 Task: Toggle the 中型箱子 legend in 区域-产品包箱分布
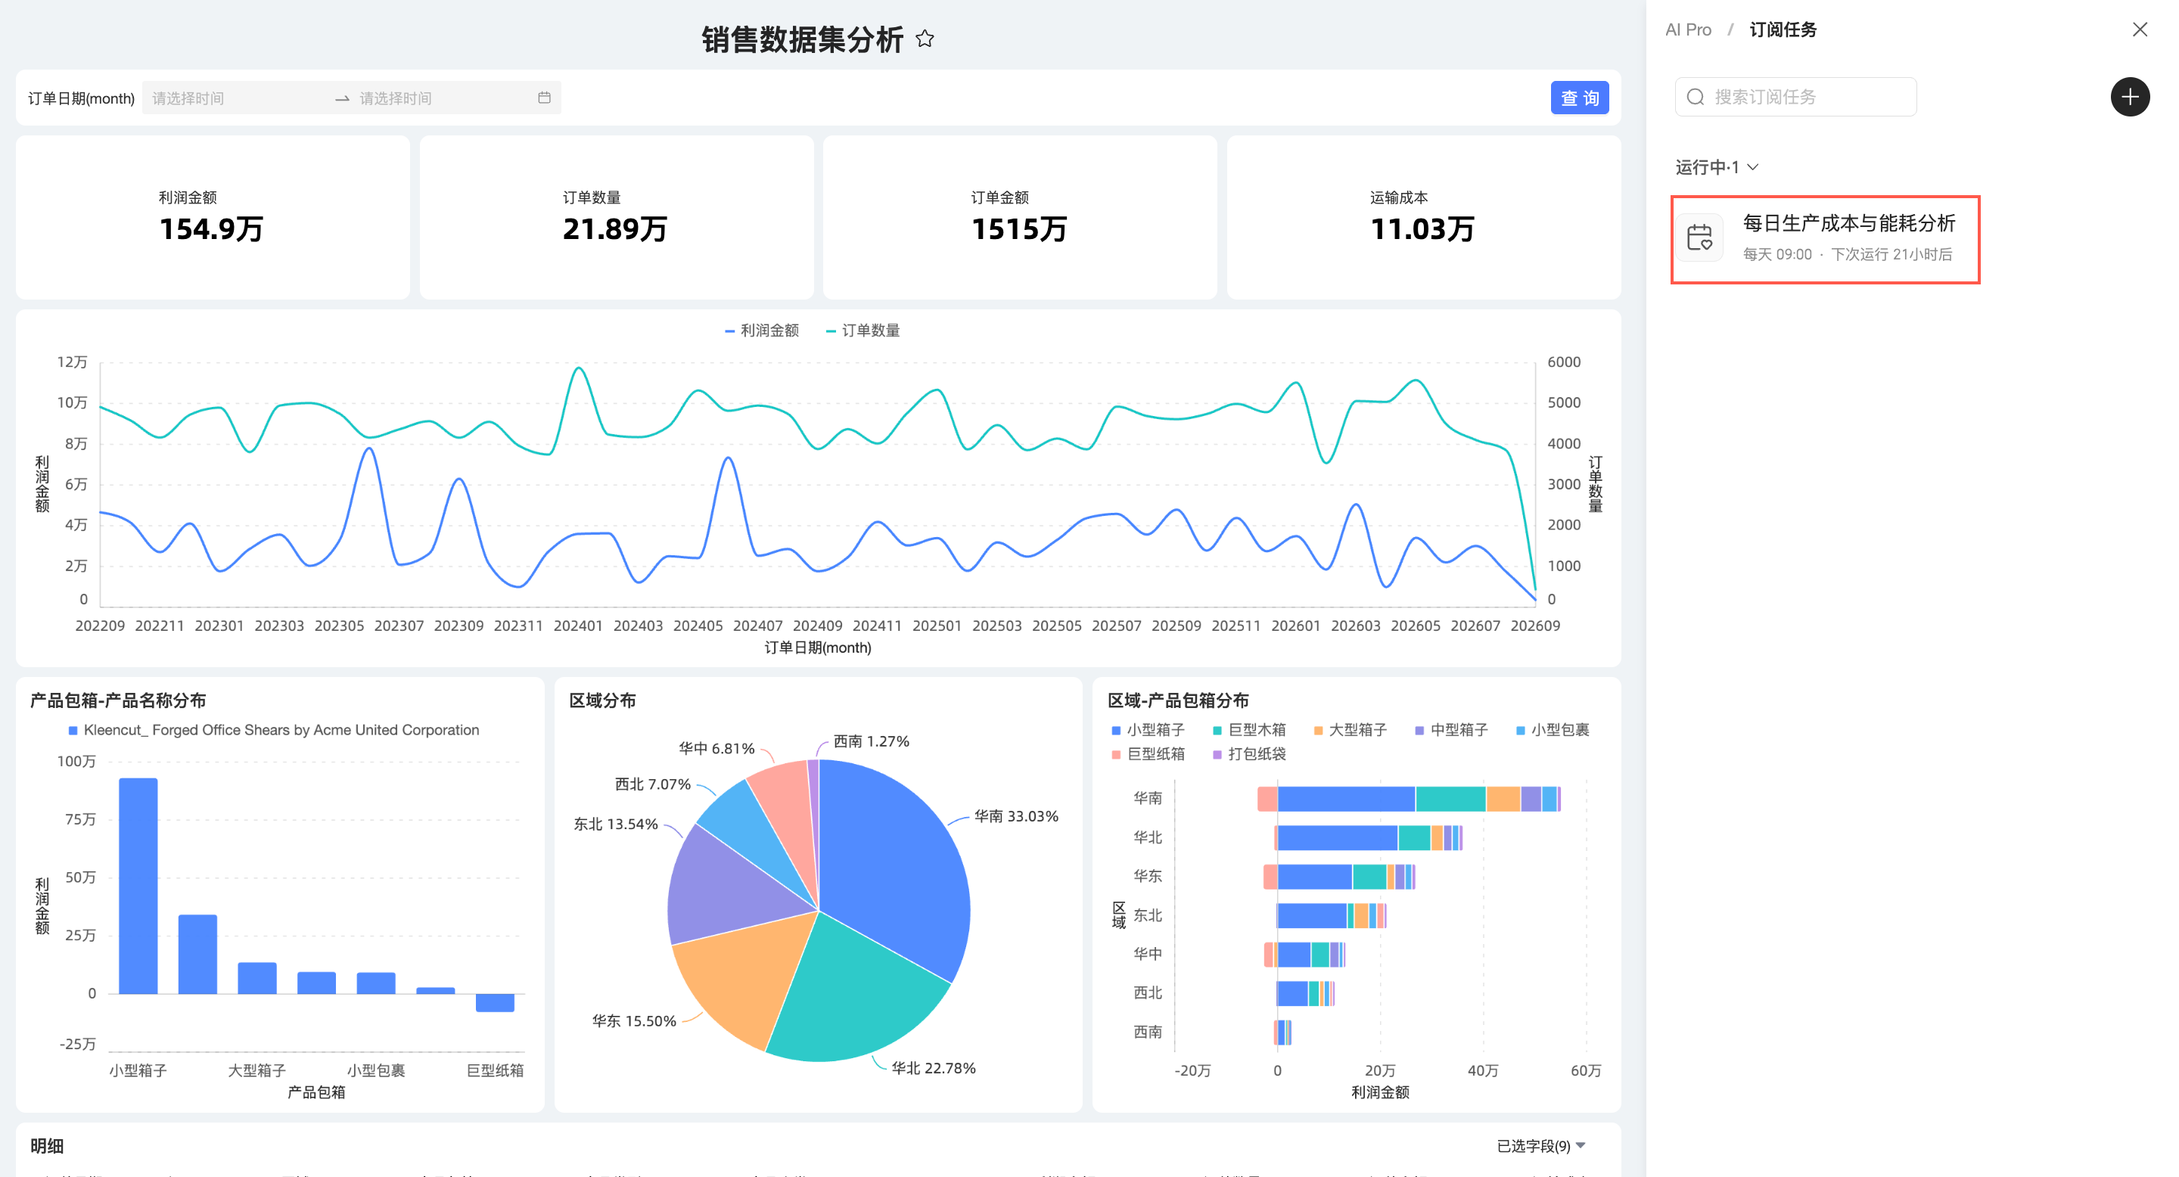click(x=1450, y=730)
